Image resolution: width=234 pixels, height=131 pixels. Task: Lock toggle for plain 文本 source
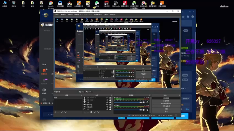pos(110,102)
